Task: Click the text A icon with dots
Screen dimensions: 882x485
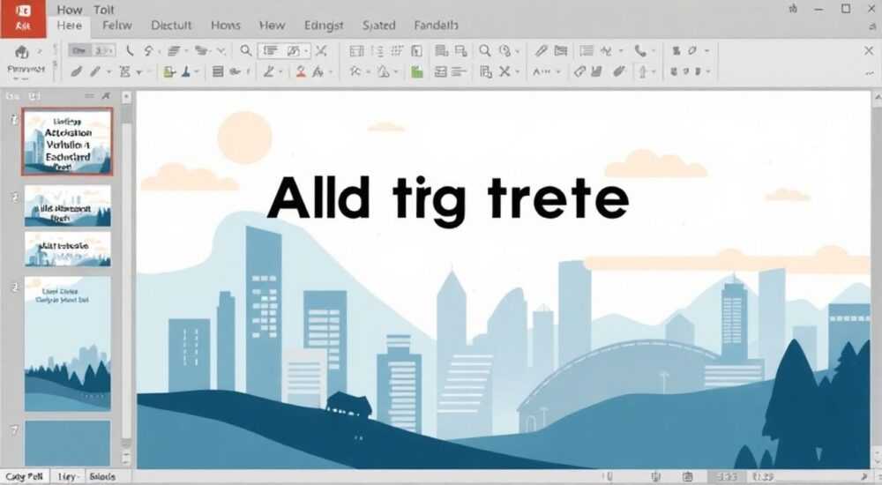Action: [542, 71]
